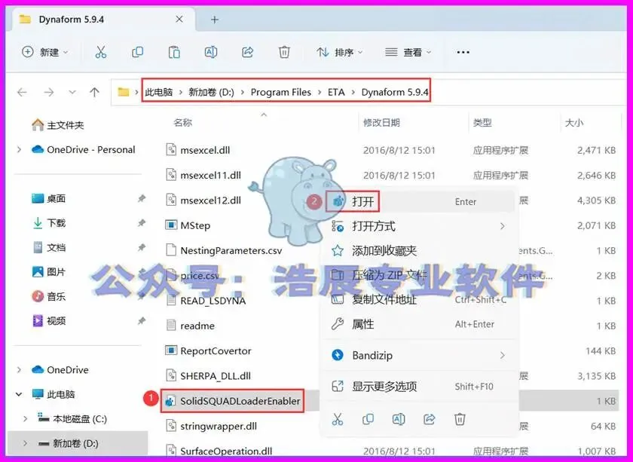Collapse the 此电脑 tree node
This screenshot has width=633, height=462.
[x=19, y=394]
